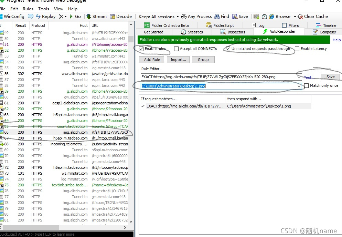Click the Statistics clock icon
Screen dimensions: 342x237
[184, 32]
